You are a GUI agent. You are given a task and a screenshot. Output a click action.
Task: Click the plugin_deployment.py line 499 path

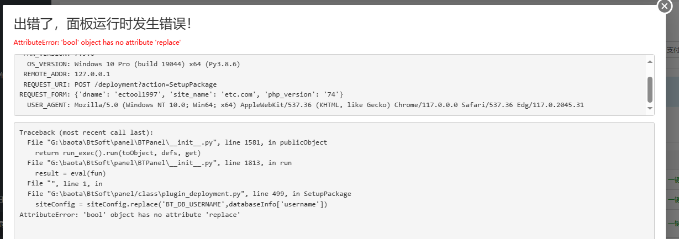point(189,194)
